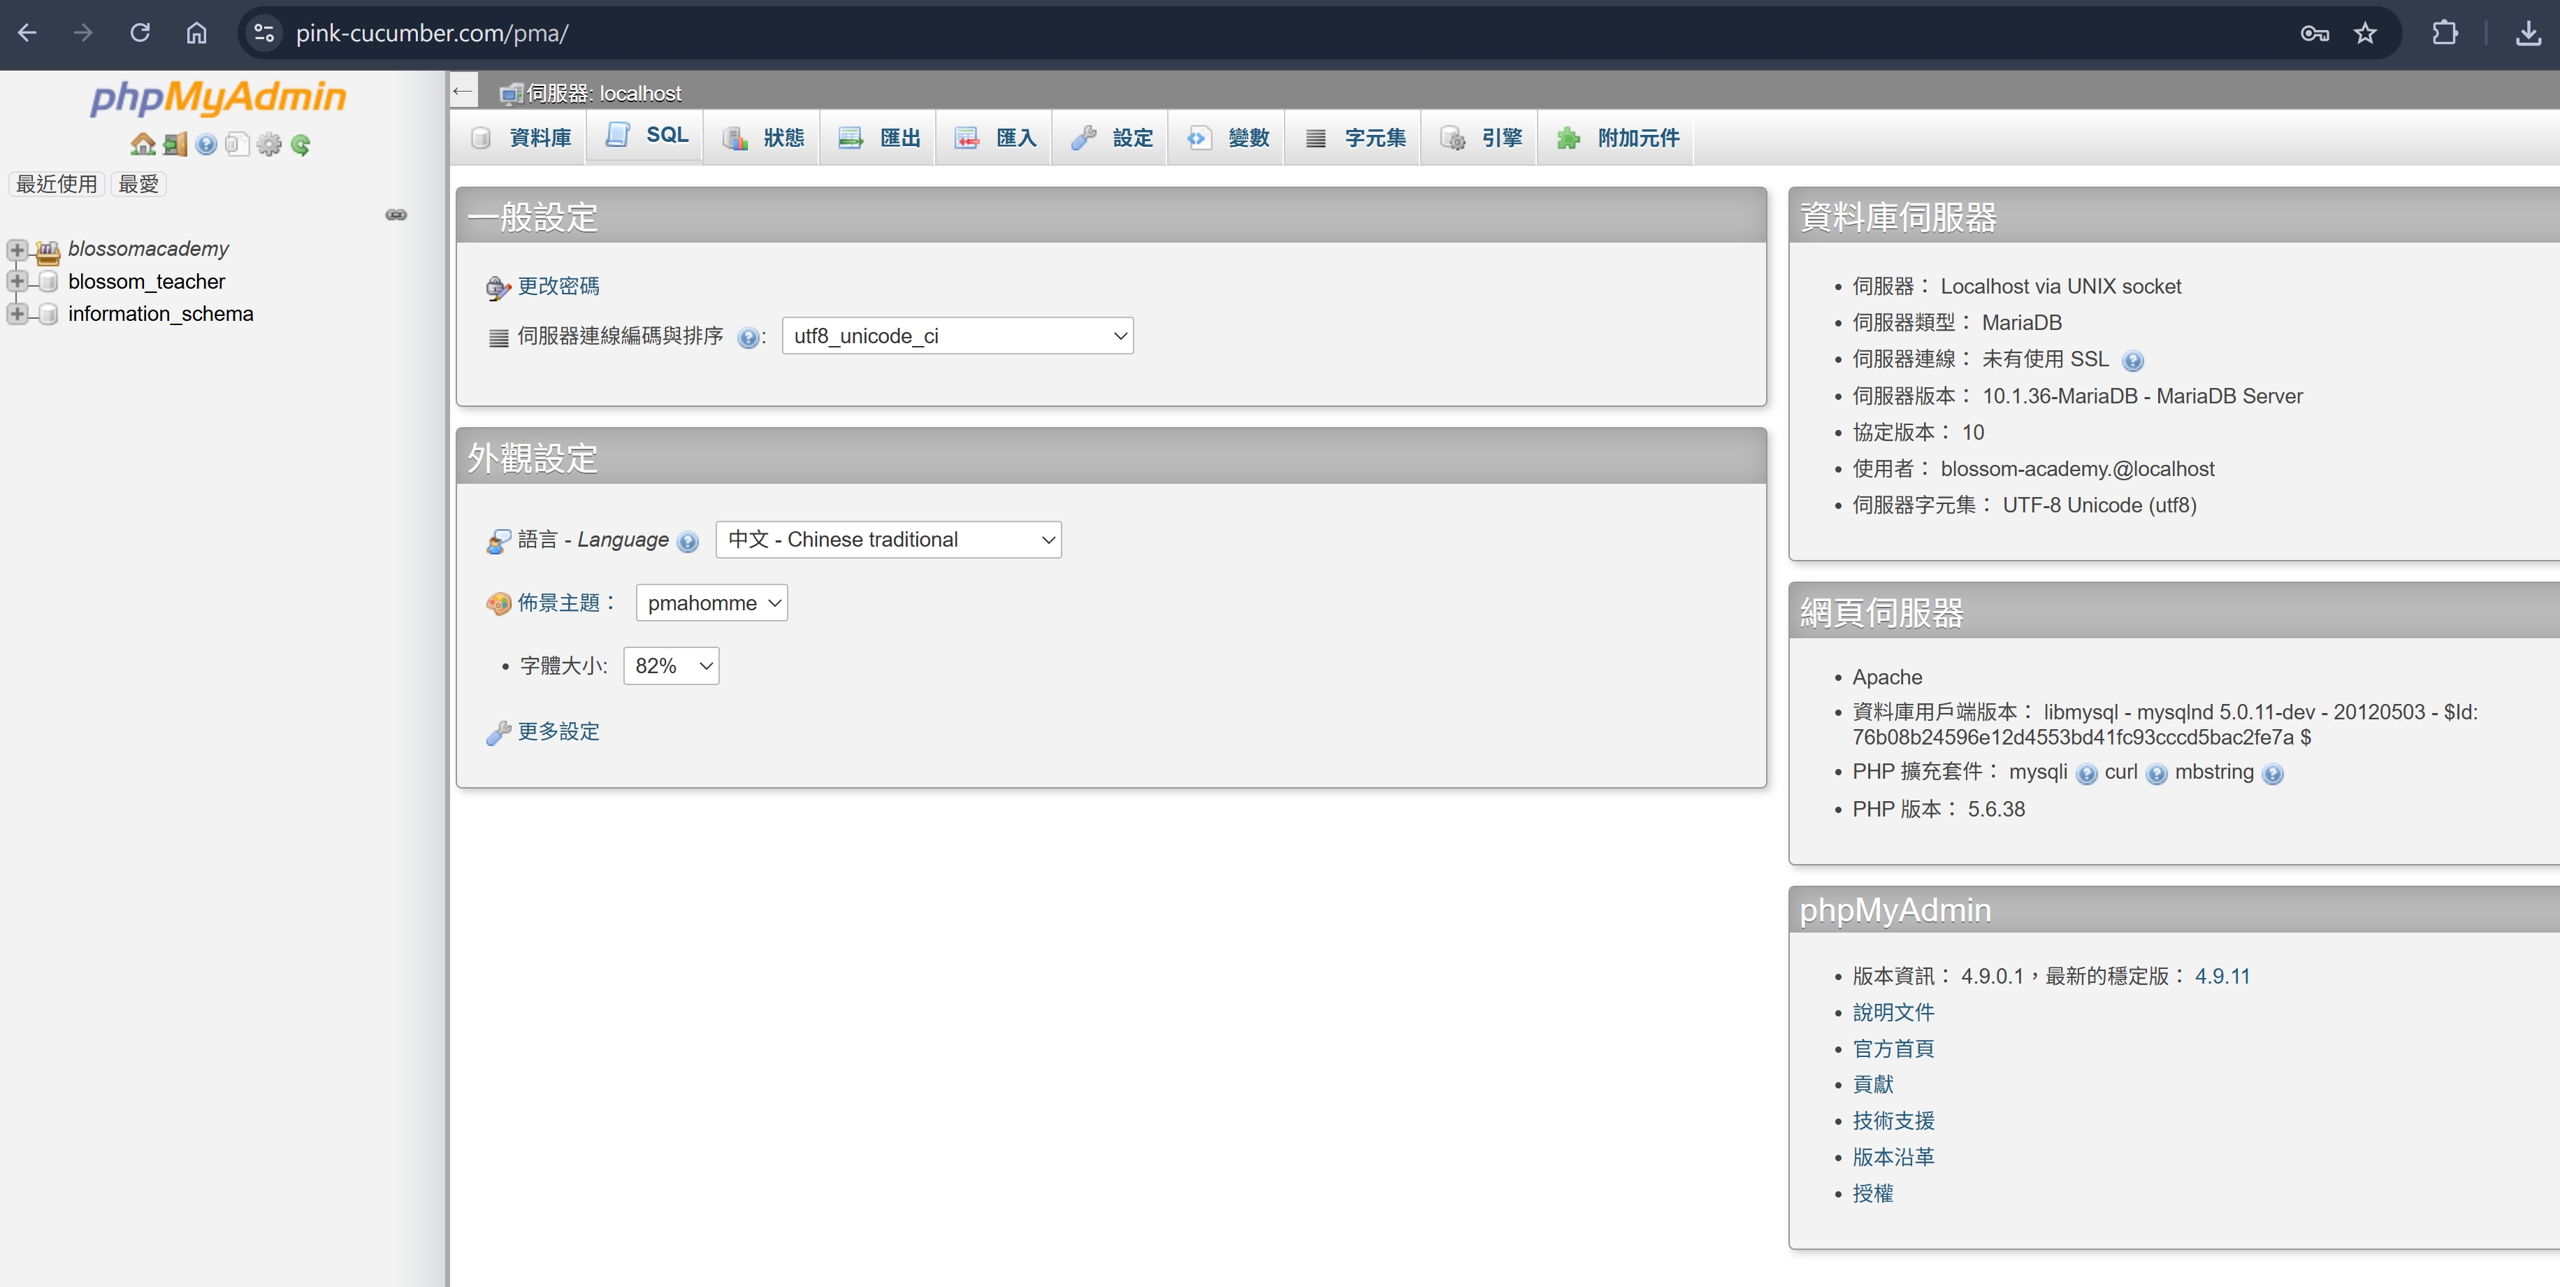Open saved passwords key icon

(x=2315, y=33)
